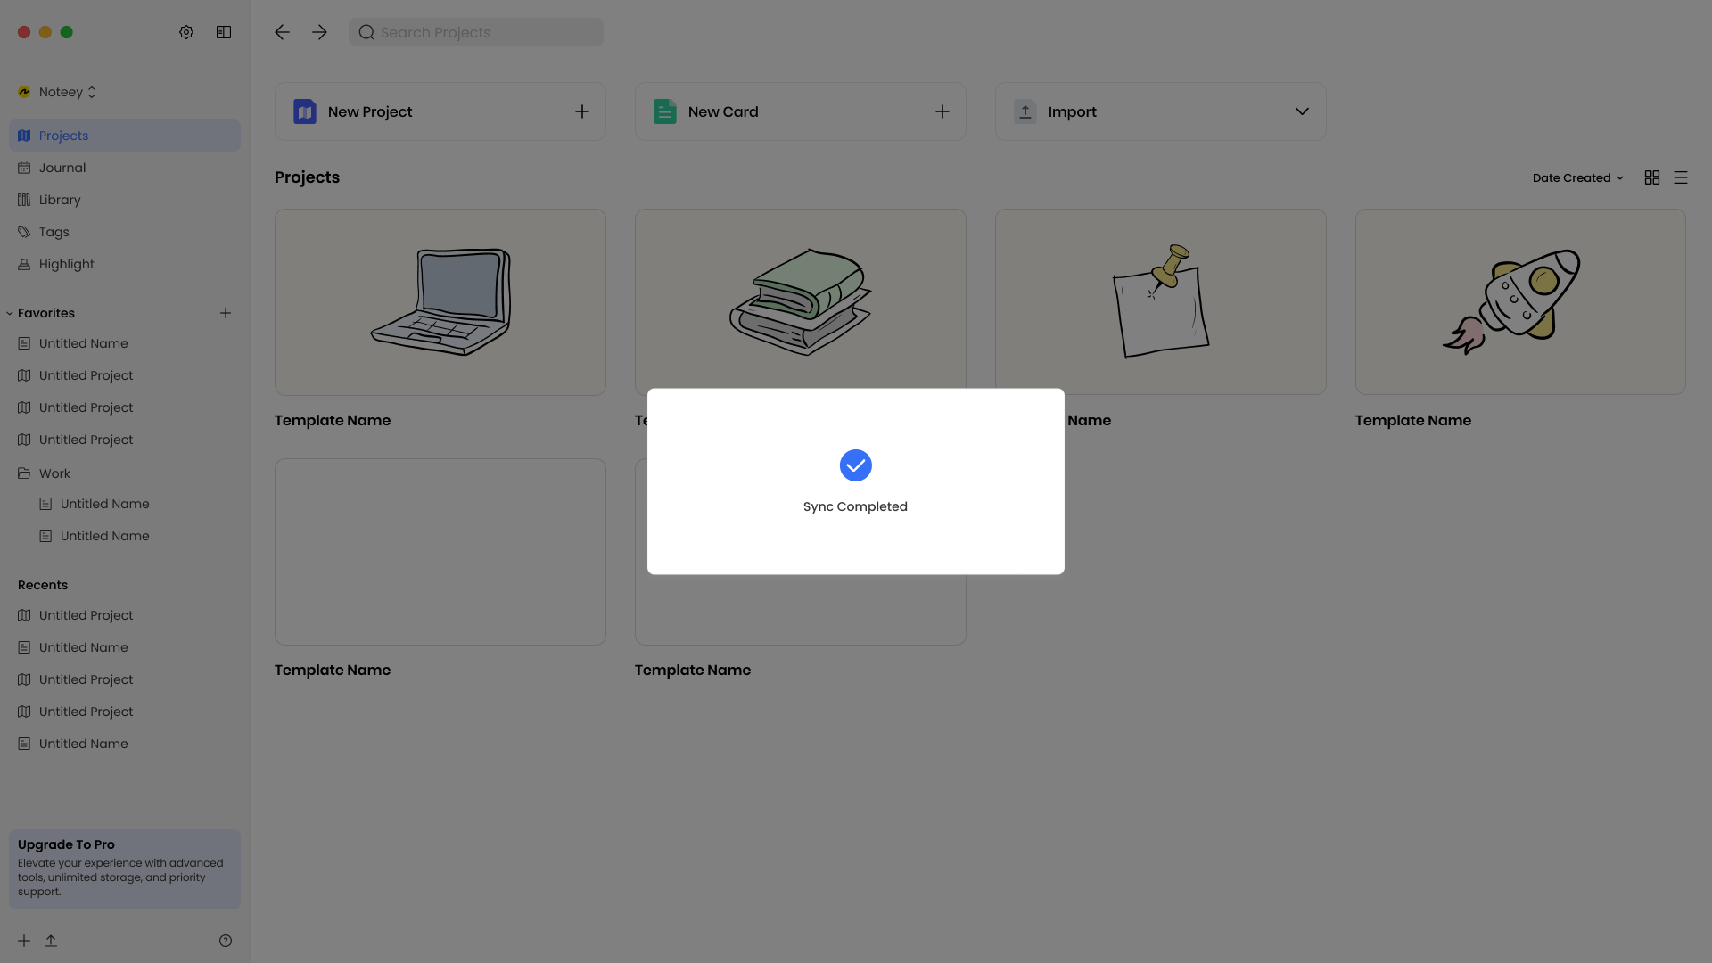Click the Noteey logo icon
Image resolution: width=1712 pixels, height=963 pixels.
(x=24, y=92)
